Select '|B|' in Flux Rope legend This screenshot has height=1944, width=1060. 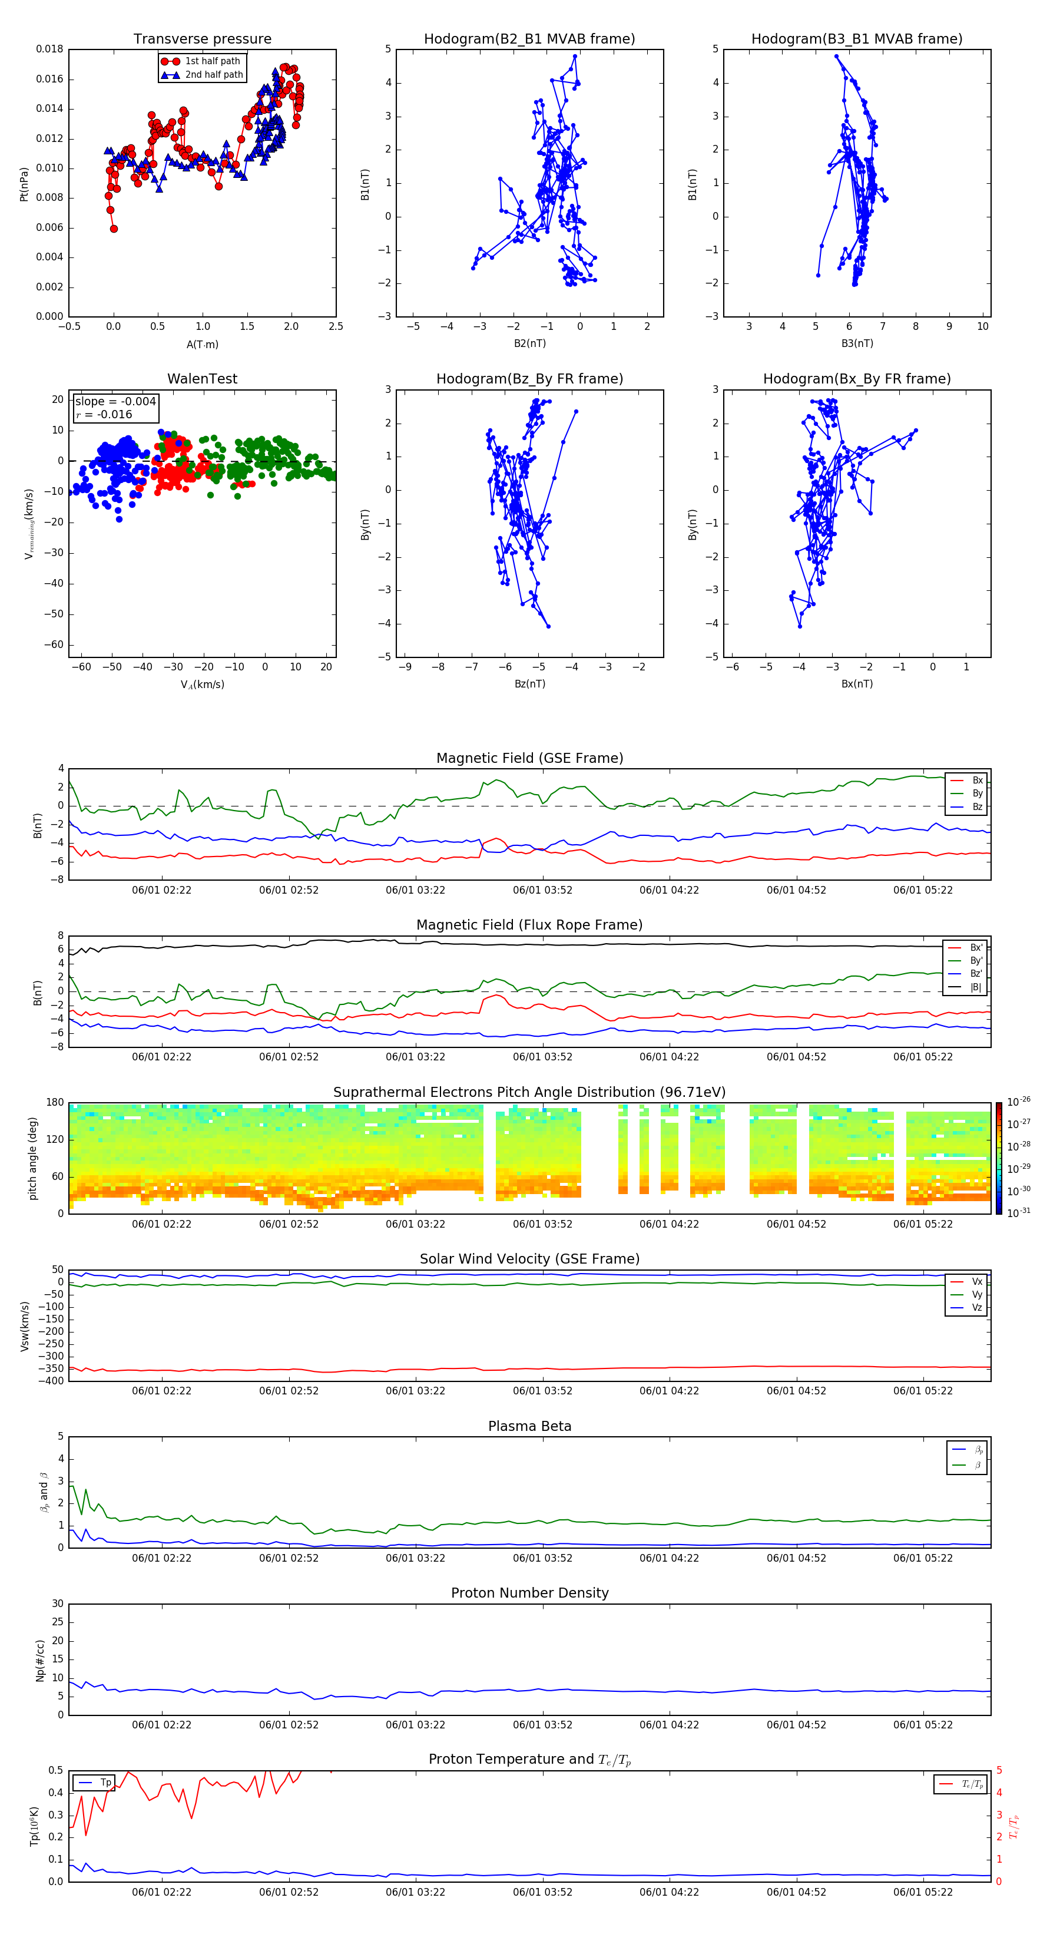(966, 987)
